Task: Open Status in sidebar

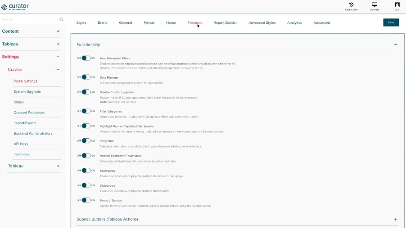Action: tap(18, 102)
